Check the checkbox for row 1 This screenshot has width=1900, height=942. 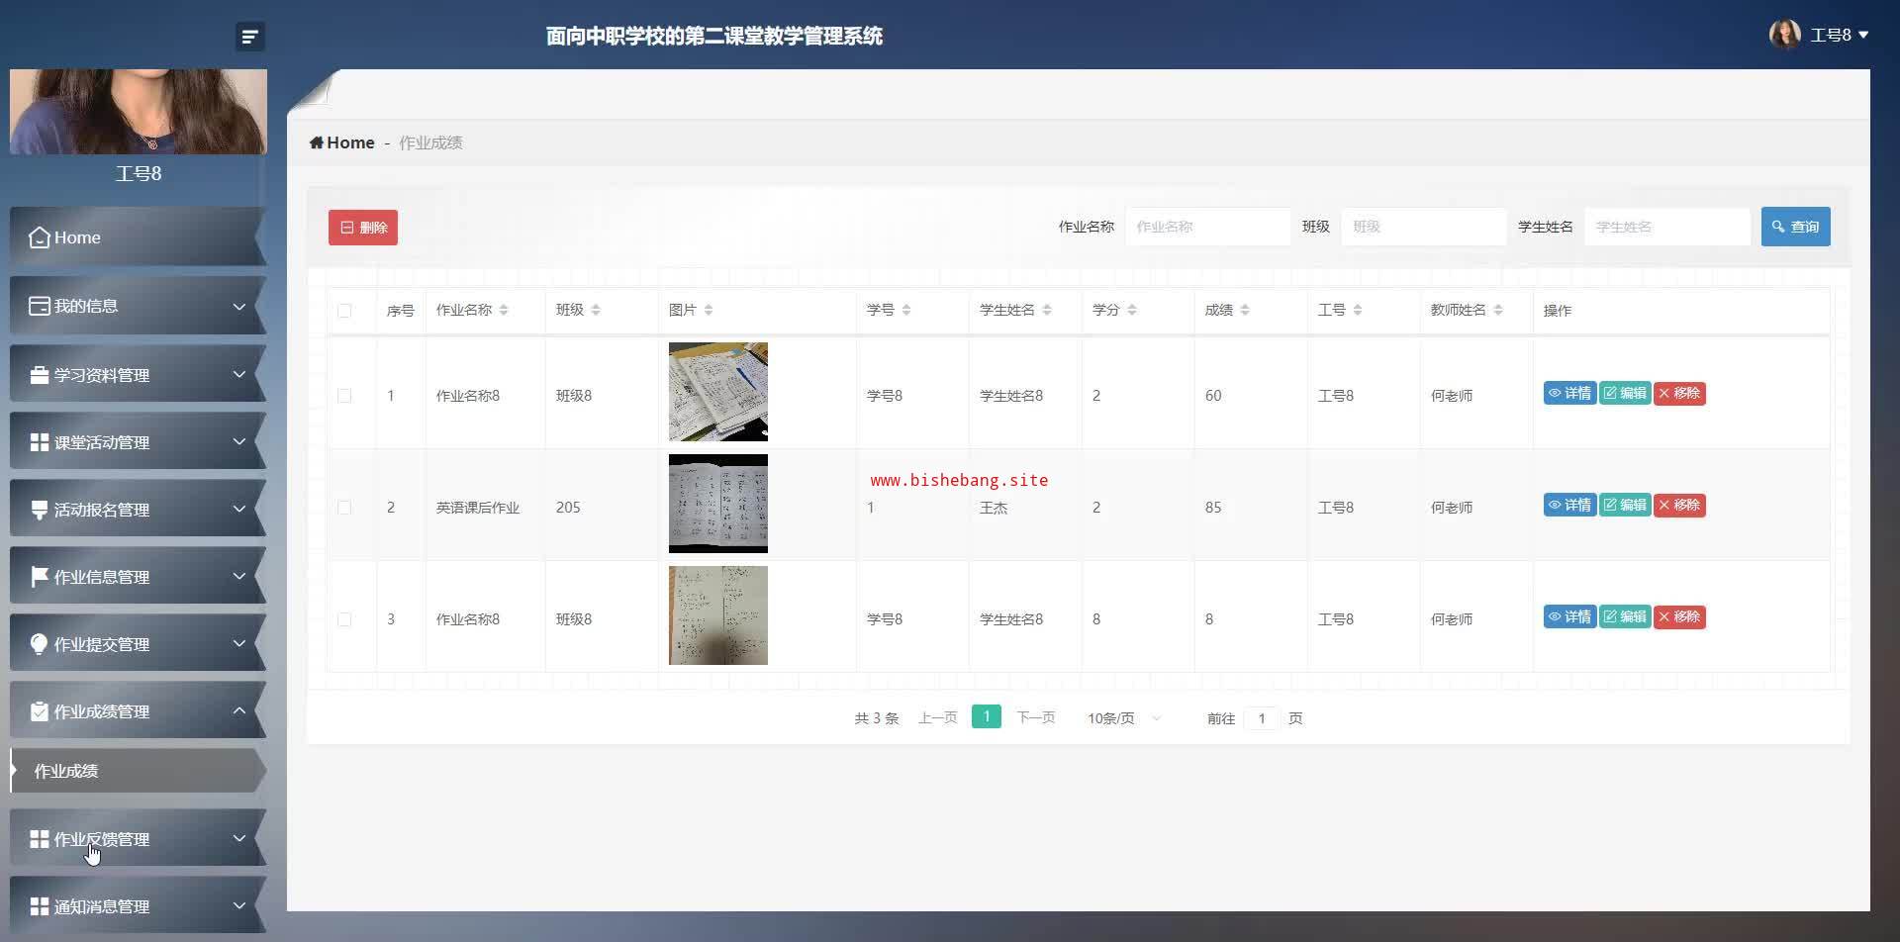pyautogui.click(x=344, y=396)
